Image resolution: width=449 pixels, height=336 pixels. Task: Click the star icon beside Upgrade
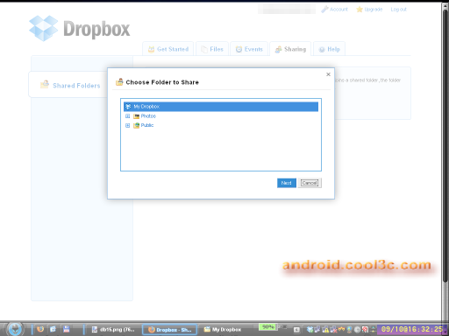click(x=360, y=10)
